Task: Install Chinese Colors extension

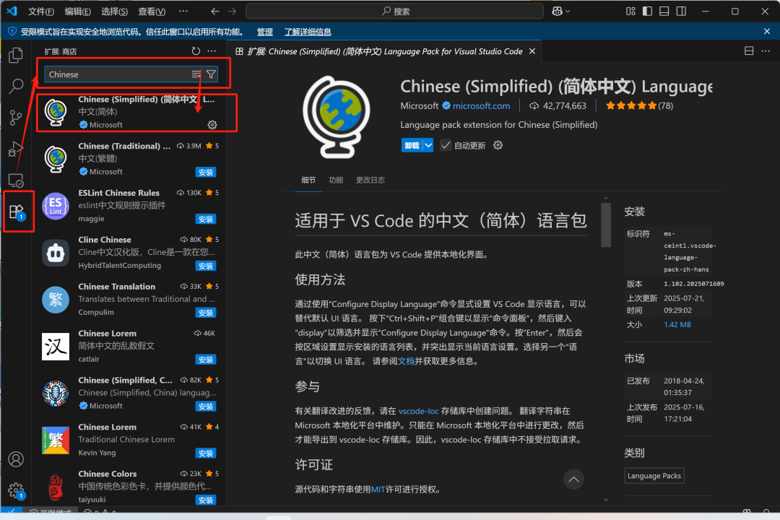Action: [x=205, y=500]
